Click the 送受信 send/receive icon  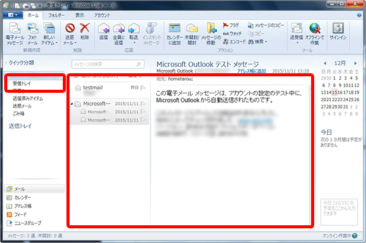pos(296,29)
